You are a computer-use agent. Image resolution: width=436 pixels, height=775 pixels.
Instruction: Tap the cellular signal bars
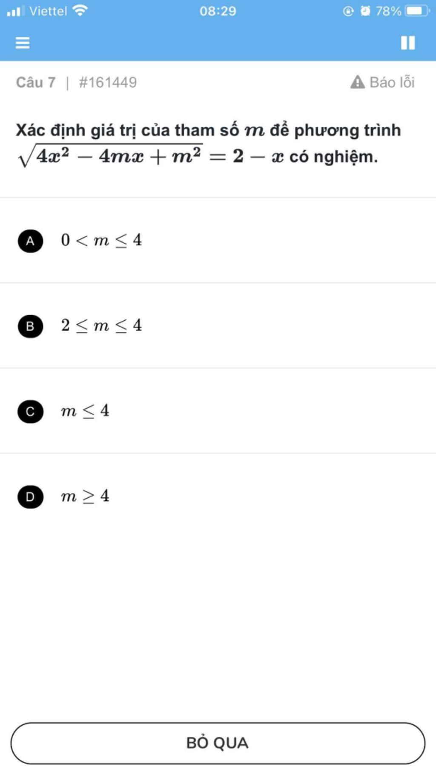(x=15, y=11)
